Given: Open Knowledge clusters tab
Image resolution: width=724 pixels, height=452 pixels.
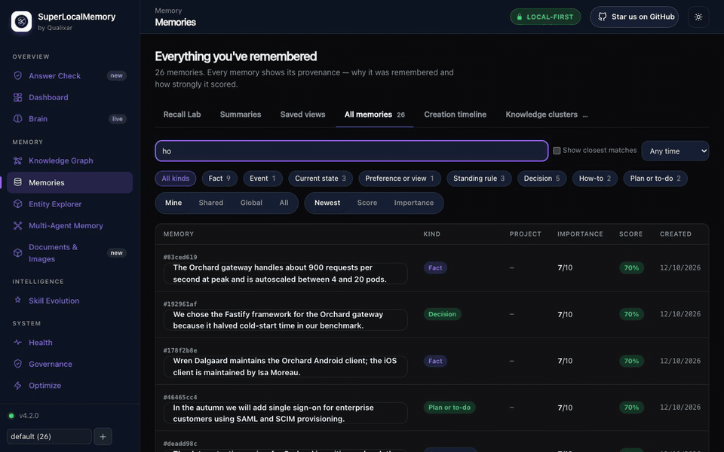Looking at the screenshot, I should (541, 115).
